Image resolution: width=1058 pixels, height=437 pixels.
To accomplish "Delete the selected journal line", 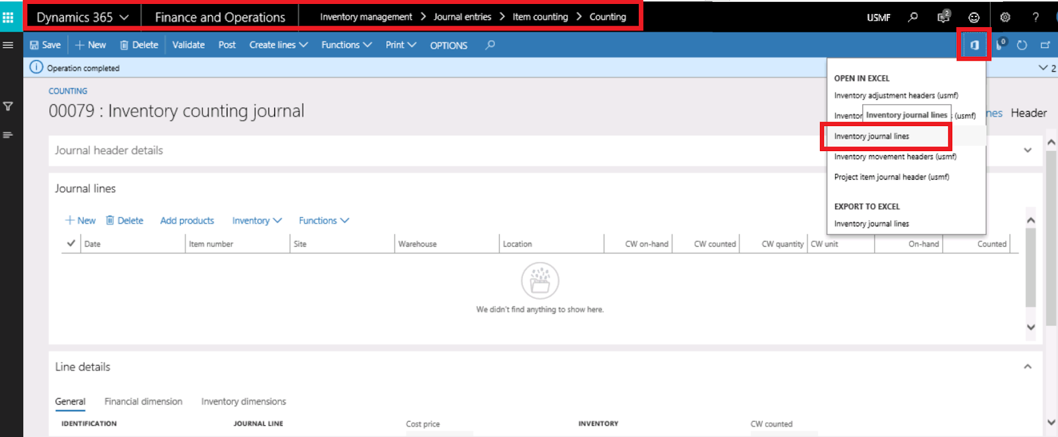I will [124, 220].
